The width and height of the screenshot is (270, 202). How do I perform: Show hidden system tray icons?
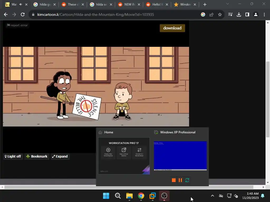pyautogui.click(x=213, y=196)
